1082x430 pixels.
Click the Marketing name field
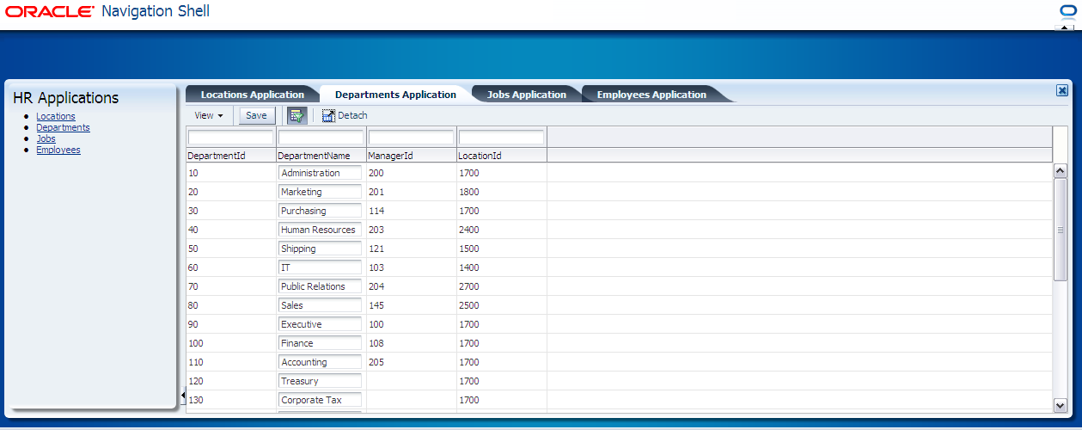(320, 192)
